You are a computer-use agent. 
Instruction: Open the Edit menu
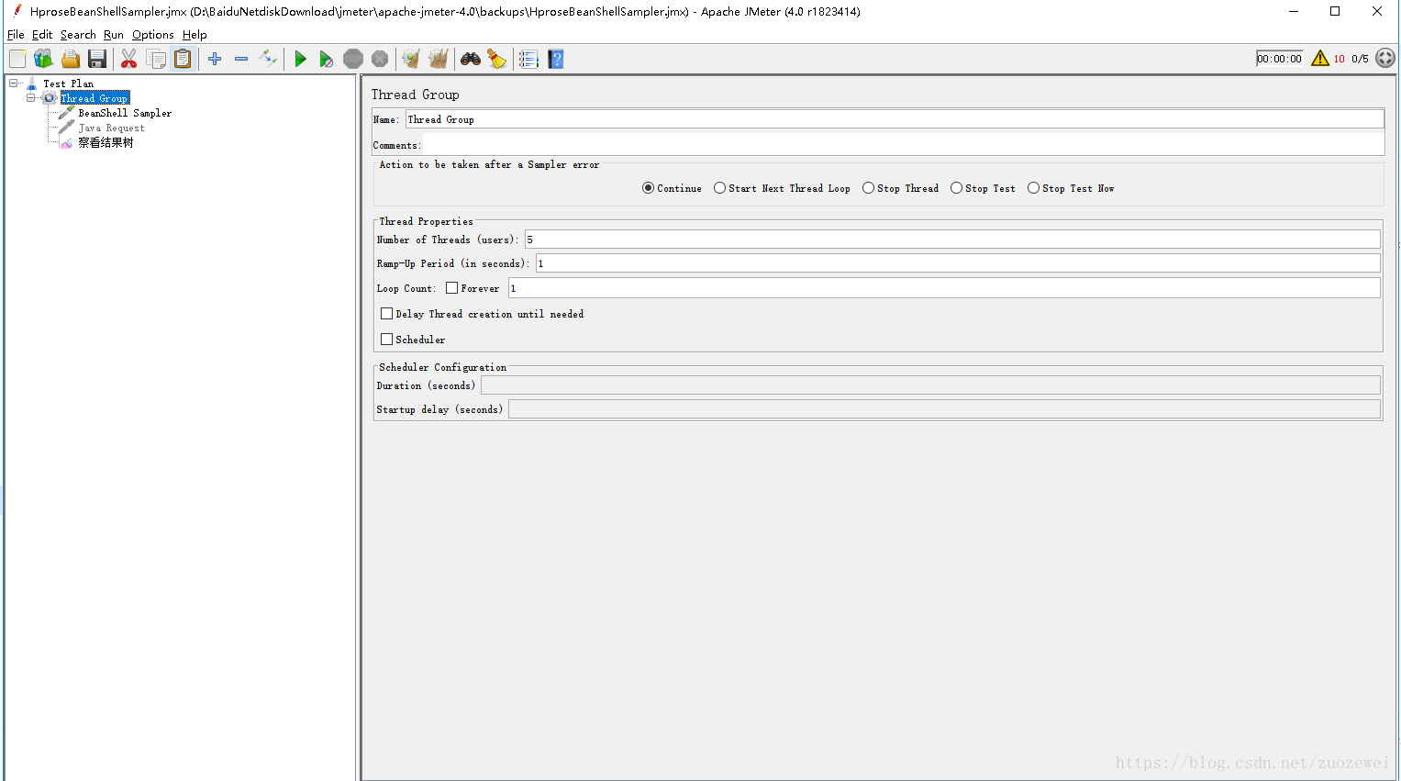[x=42, y=35]
